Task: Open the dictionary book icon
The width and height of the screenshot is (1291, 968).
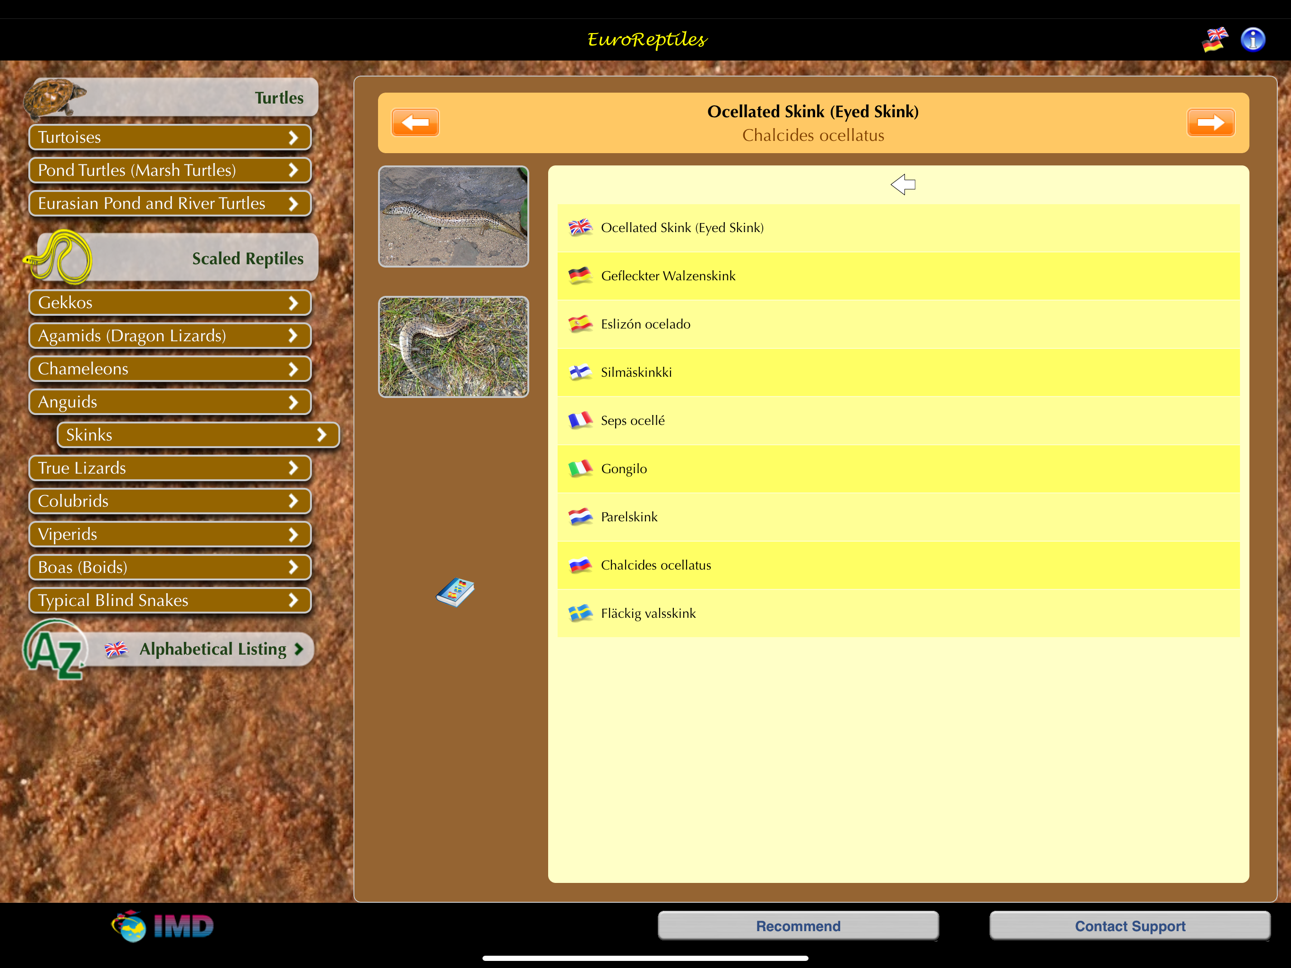Action: 455,592
